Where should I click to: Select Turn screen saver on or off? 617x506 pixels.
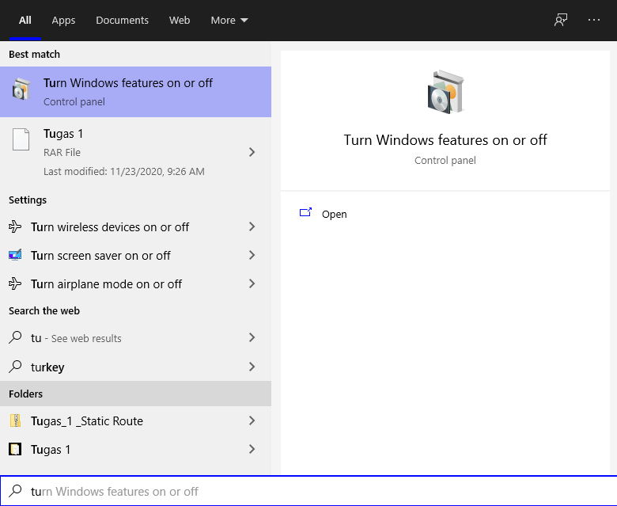coord(135,255)
